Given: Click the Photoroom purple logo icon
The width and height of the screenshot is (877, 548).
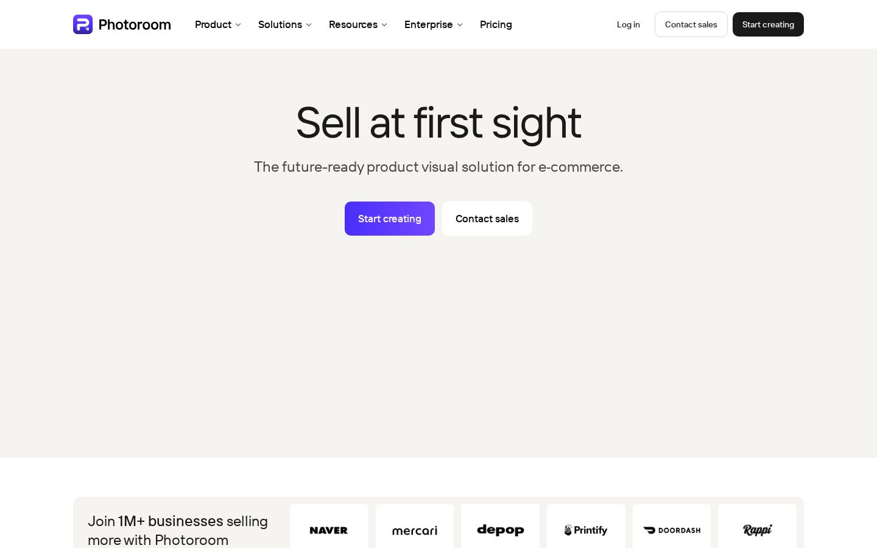Looking at the screenshot, I should coord(83,24).
